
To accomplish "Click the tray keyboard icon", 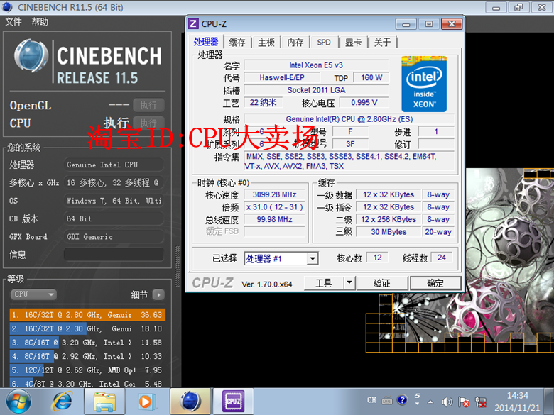I will [x=387, y=400].
